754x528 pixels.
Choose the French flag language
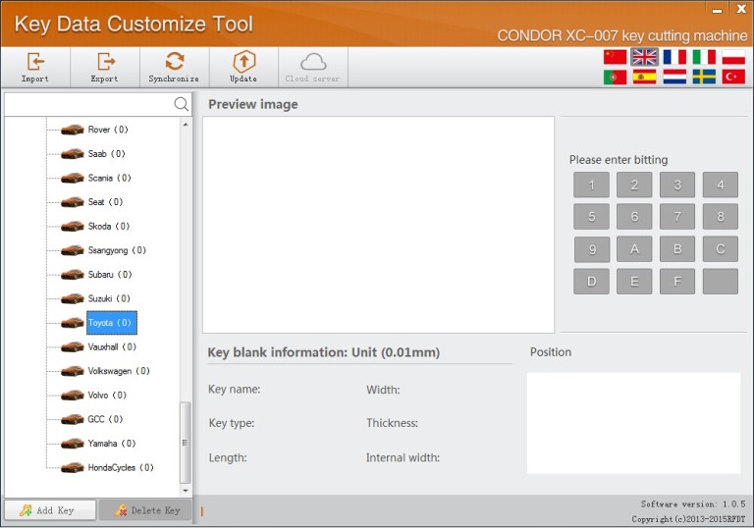coord(674,57)
